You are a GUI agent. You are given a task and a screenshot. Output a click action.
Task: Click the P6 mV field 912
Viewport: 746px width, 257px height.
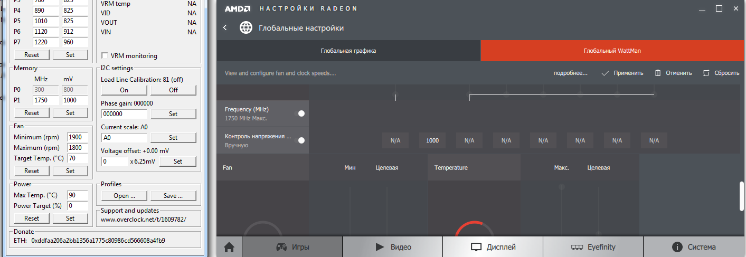tap(74, 31)
